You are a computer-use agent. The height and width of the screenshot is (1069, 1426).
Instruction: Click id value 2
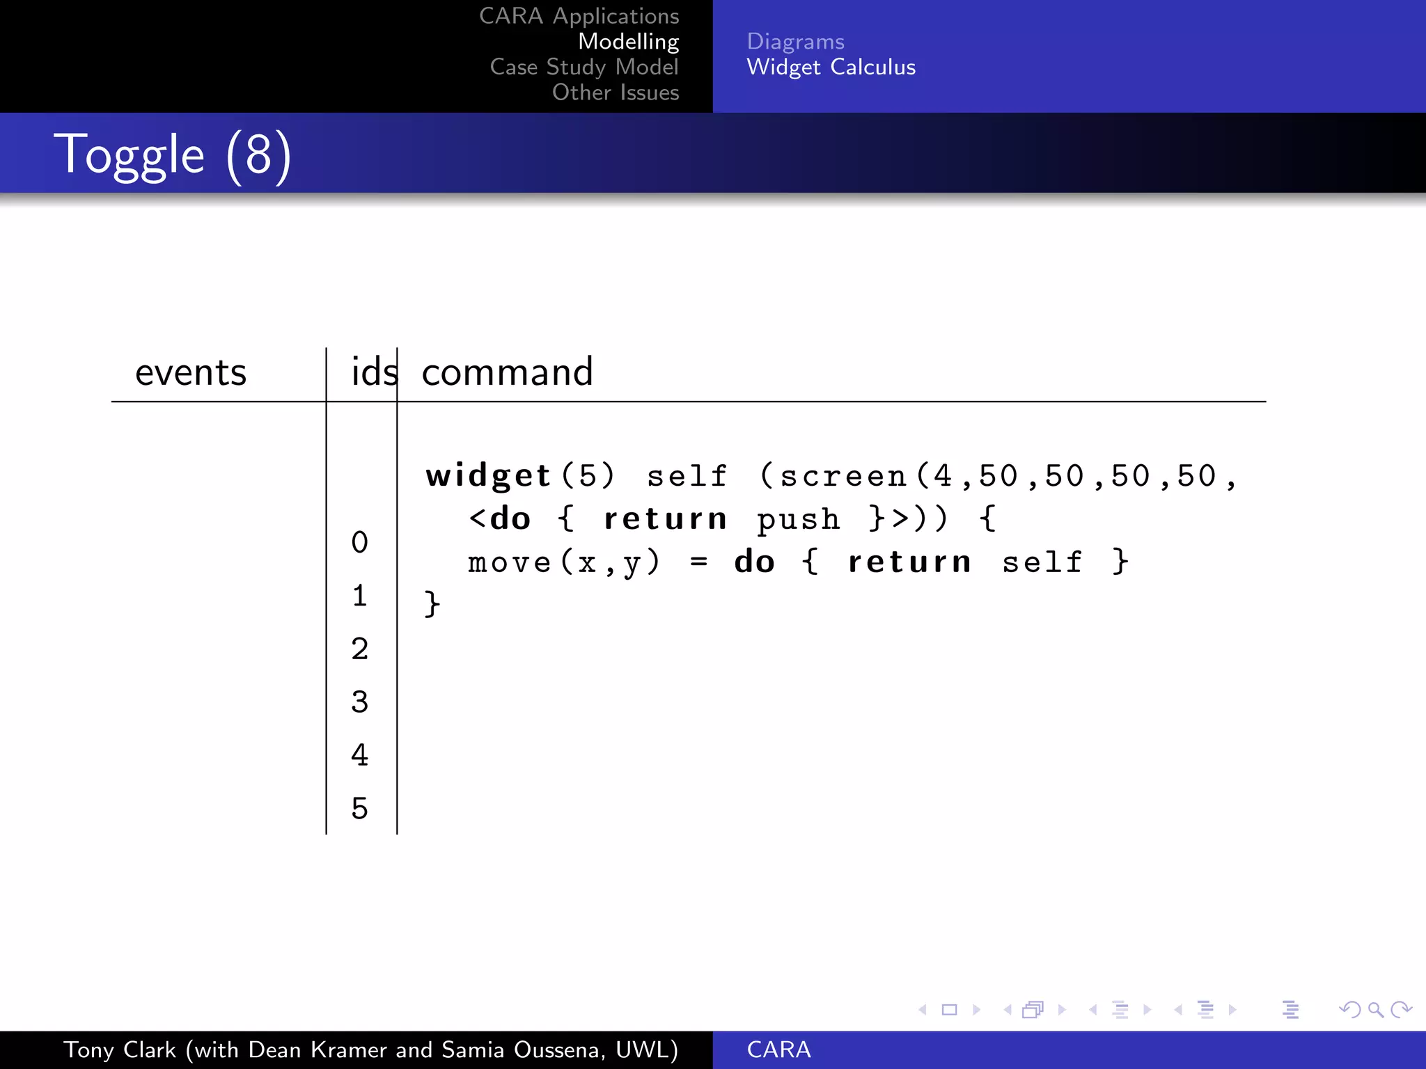(x=359, y=649)
